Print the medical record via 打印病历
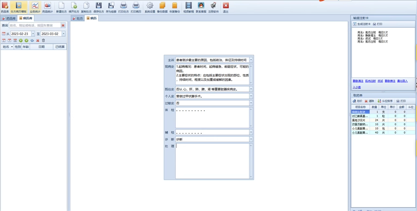The height and width of the screenshot is (211, 417). 136,8
